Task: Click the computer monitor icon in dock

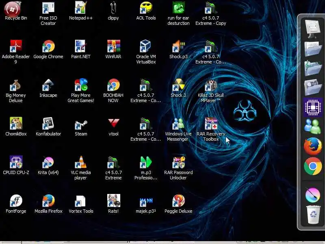Action: coord(312,29)
